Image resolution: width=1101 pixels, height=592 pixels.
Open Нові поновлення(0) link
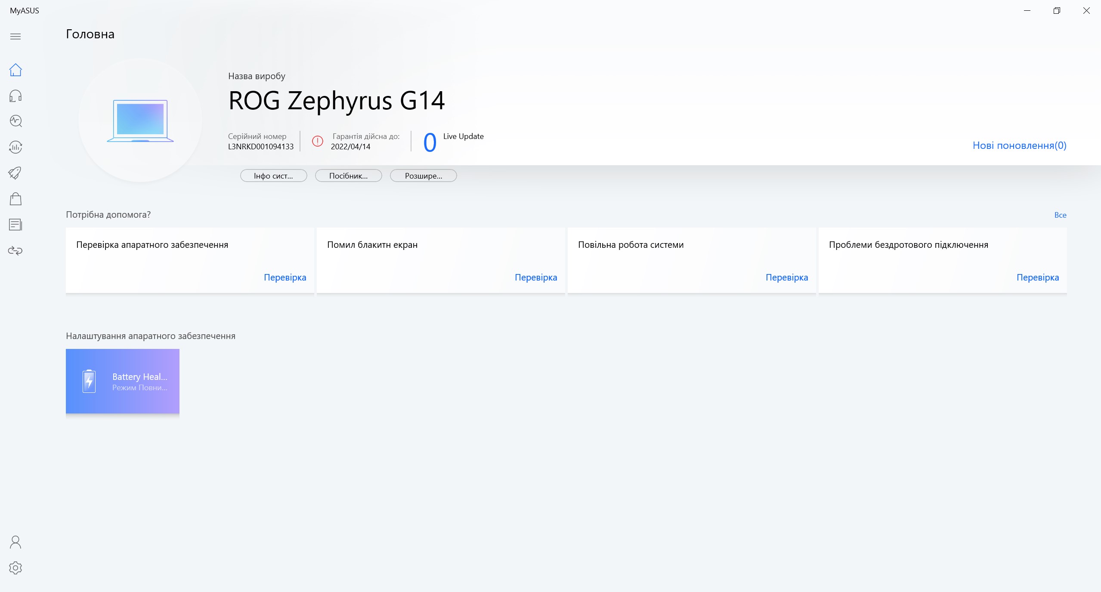click(x=1019, y=145)
